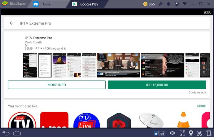214x137 pixels.
Task: Open the Live TV black circle app
Action: [x=22, y=120]
